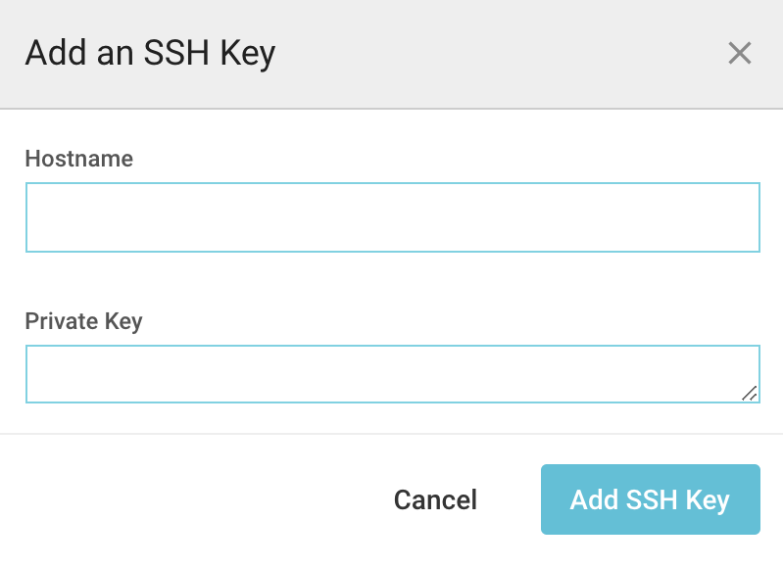The image size is (783, 568).
Task: Select the empty Hostname text box
Action: pos(392,217)
